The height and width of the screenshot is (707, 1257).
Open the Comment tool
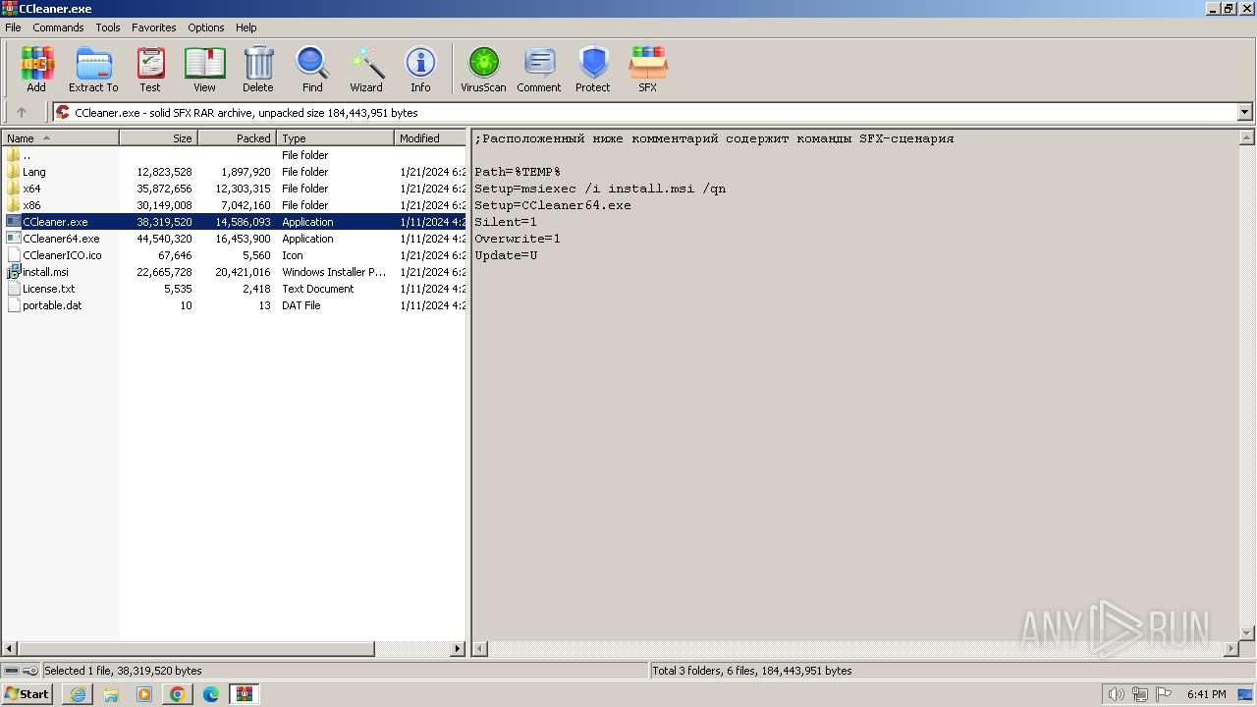coord(539,69)
